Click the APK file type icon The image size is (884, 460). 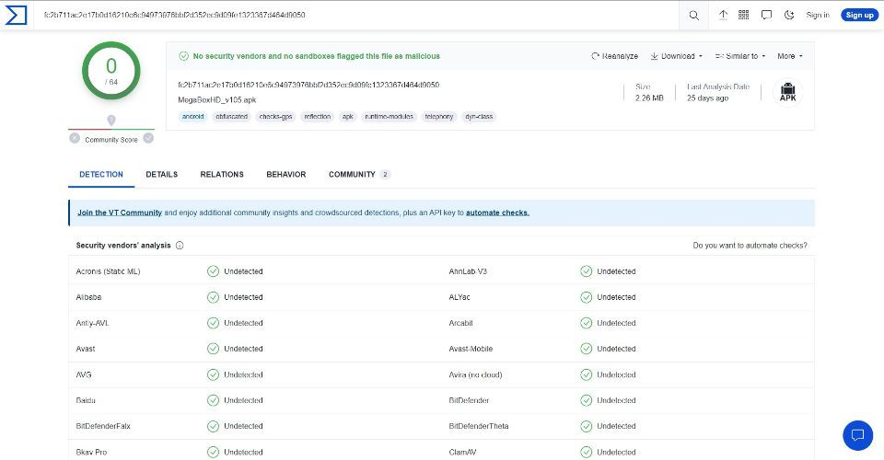tap(787, 92)
